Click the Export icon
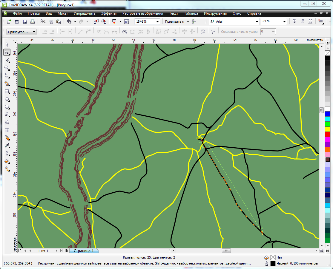The height and width of the screenshot is (269, 333). pos(104,21)
